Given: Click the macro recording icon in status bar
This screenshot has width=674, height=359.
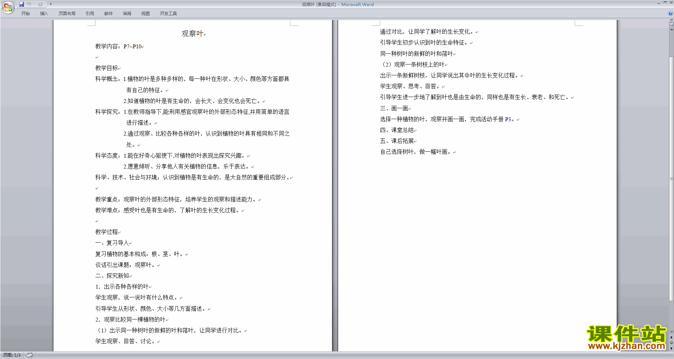Looking at the screenshot, I should pyautogui.click(x=29, y=355).
